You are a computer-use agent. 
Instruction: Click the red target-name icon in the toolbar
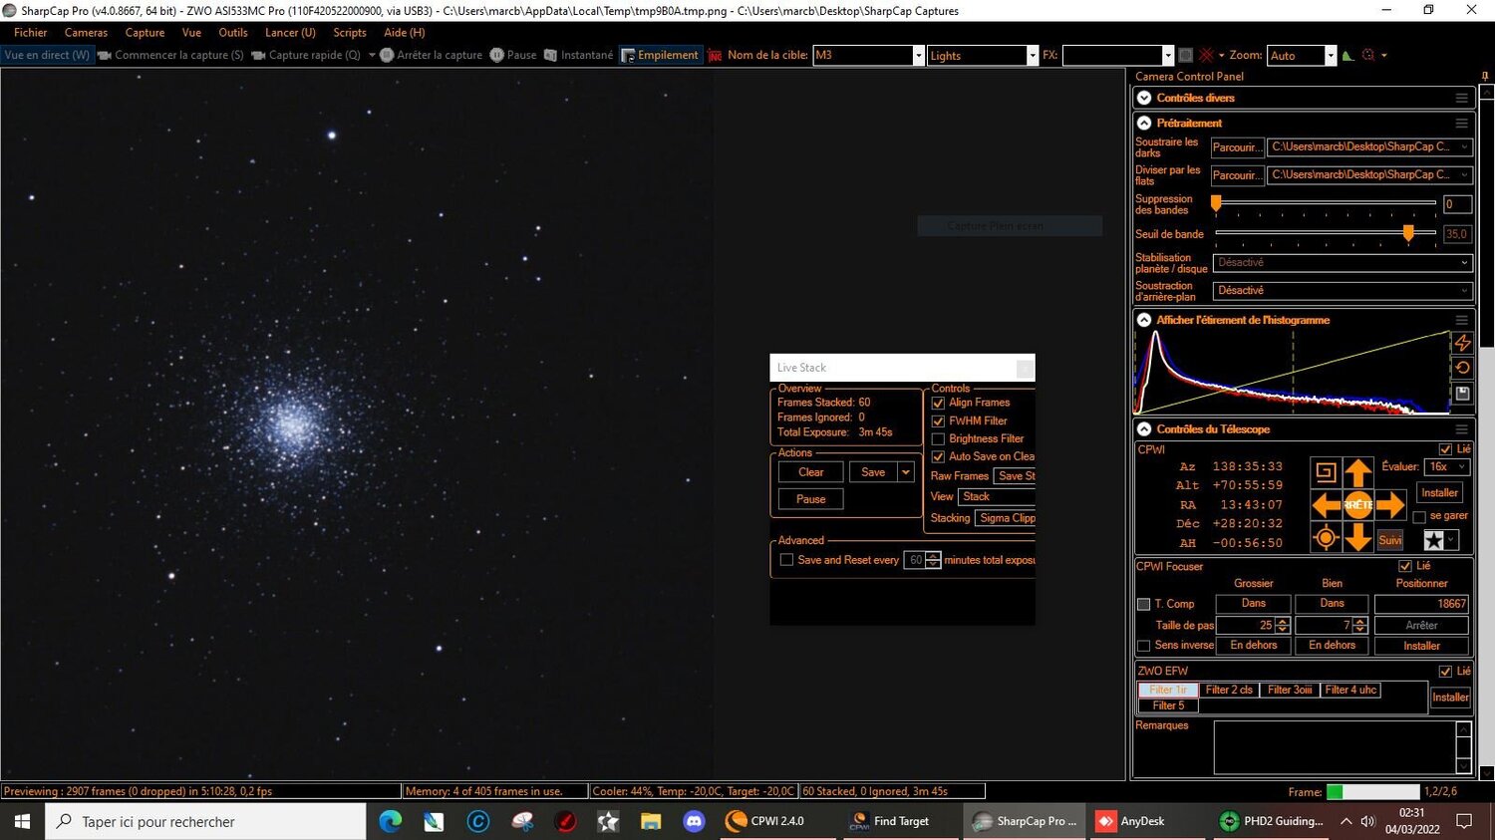[x=715, y=56]
